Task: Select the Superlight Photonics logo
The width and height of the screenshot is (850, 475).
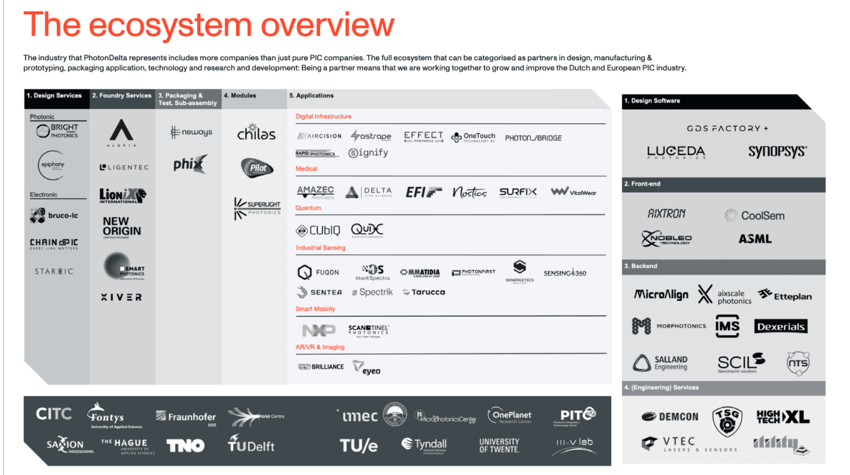Action: (257, 208)
